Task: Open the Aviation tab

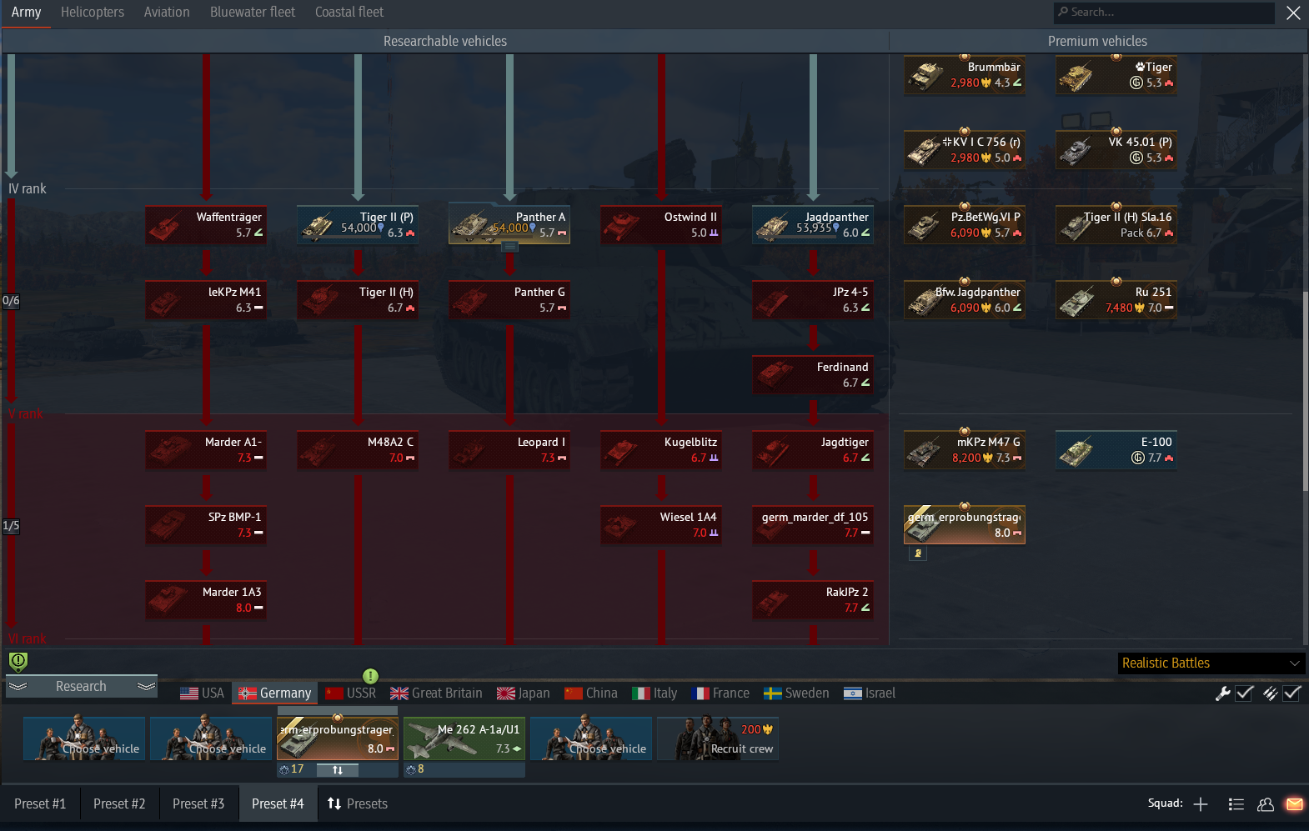Action: tap(167, 13)
